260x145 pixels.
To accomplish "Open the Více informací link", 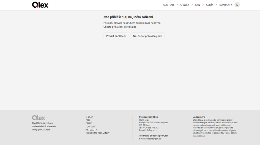I will click(x=199, y=136).
